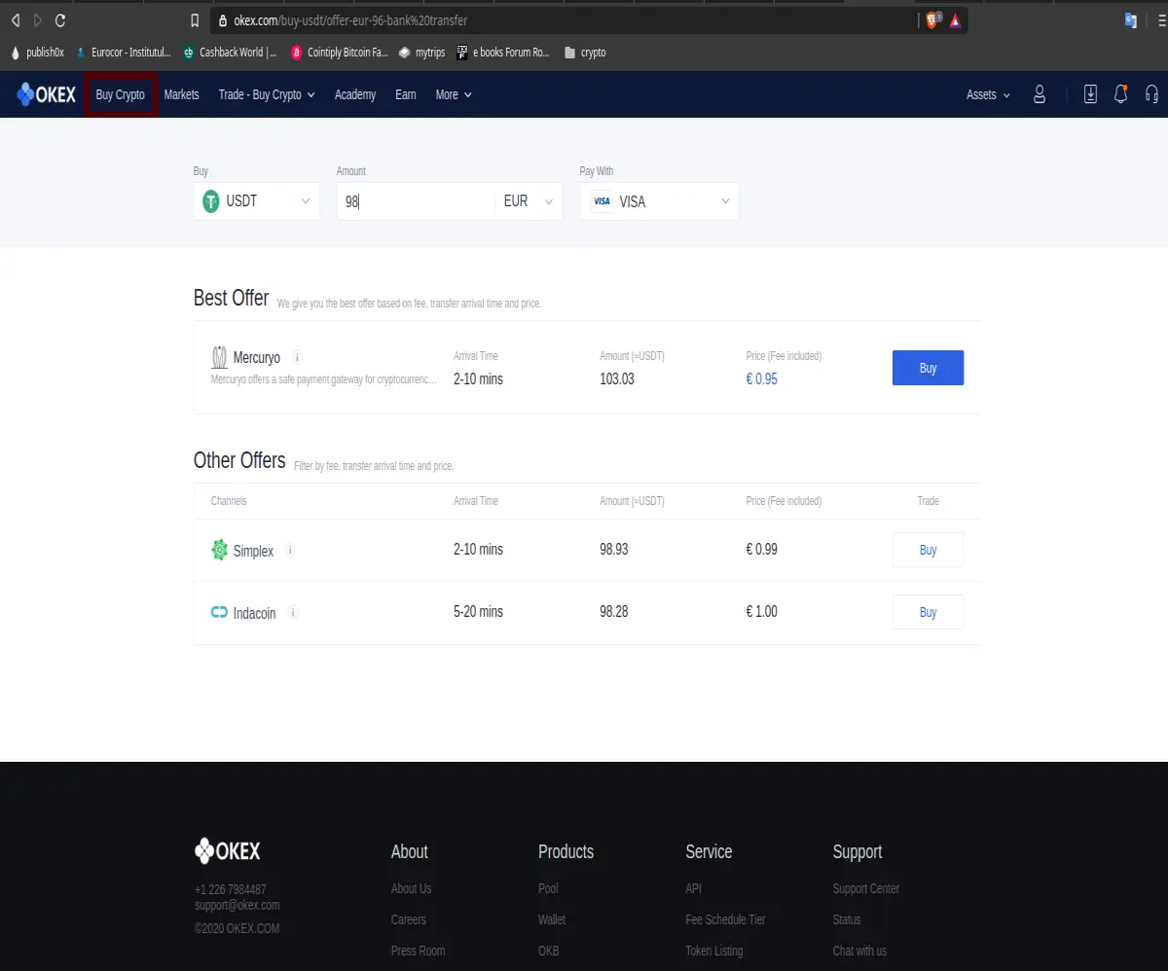Click the translate extension icon
This screenshot has width=1168, height=971.
(x=1131, y=20)
